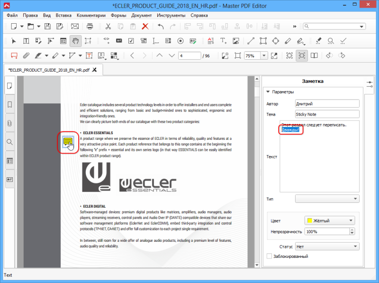This screenshot has width=379, height=283.
Task: Open the highlight tool dropdown arrow
Action: pyautogui.click(x=46, y=56)
